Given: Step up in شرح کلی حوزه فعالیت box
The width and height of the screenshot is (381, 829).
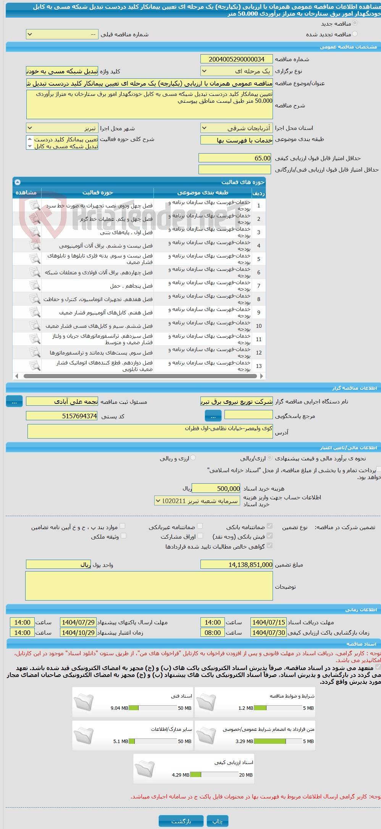Looking at the screenshot, I should pyautogui.click(x=30, y=139).
